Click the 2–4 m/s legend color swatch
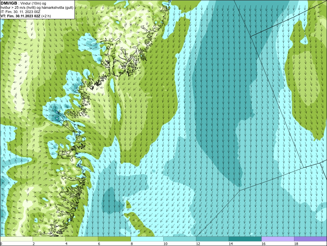The image size is (327, 246). point(49,239)
